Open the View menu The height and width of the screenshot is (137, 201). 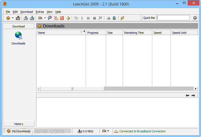click(x=50, y=12)
